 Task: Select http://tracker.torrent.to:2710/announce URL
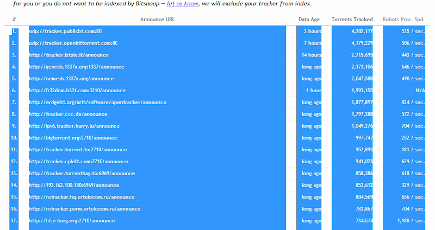point(78,150)
